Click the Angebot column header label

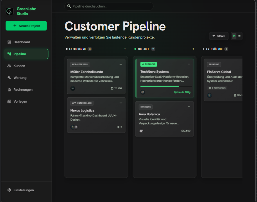[x=143, y=49]
